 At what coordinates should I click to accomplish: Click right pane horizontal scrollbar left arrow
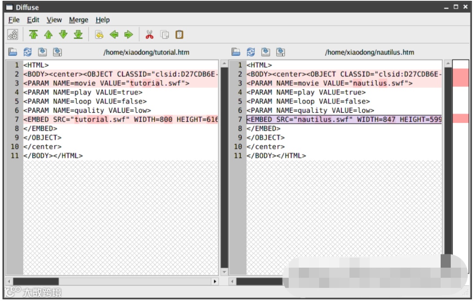point(232,281)
